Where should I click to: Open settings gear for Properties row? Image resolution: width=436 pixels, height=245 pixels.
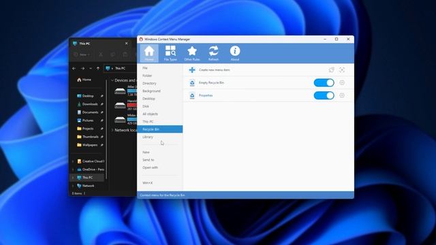(342, 95)
